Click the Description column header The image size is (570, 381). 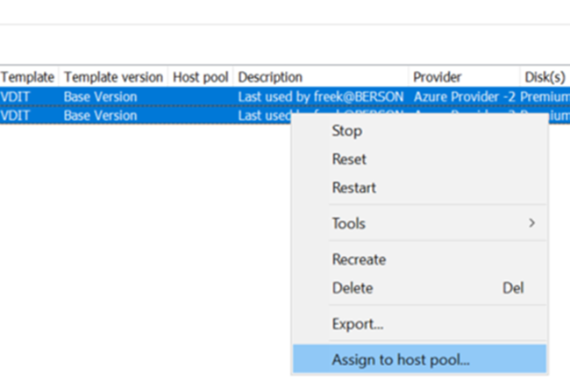[x=270, y=77]
